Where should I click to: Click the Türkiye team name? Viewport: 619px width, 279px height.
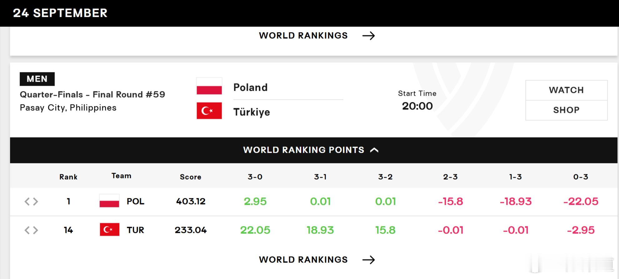tap(252, 112)
